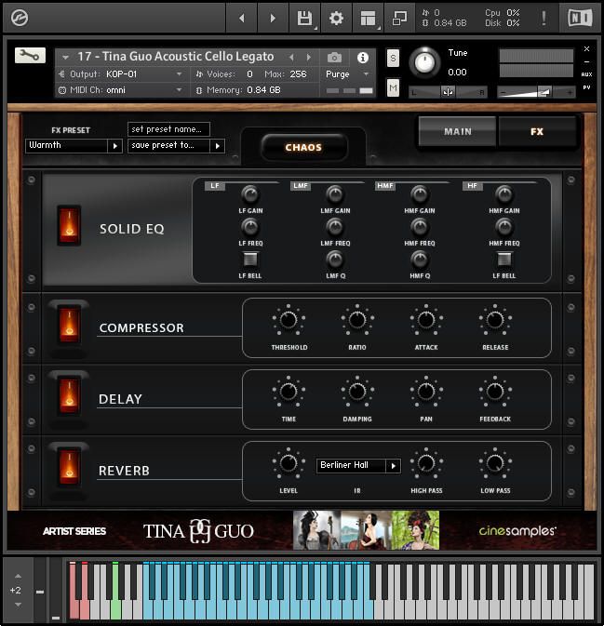Click the LMF Q knob

(335, 260)
